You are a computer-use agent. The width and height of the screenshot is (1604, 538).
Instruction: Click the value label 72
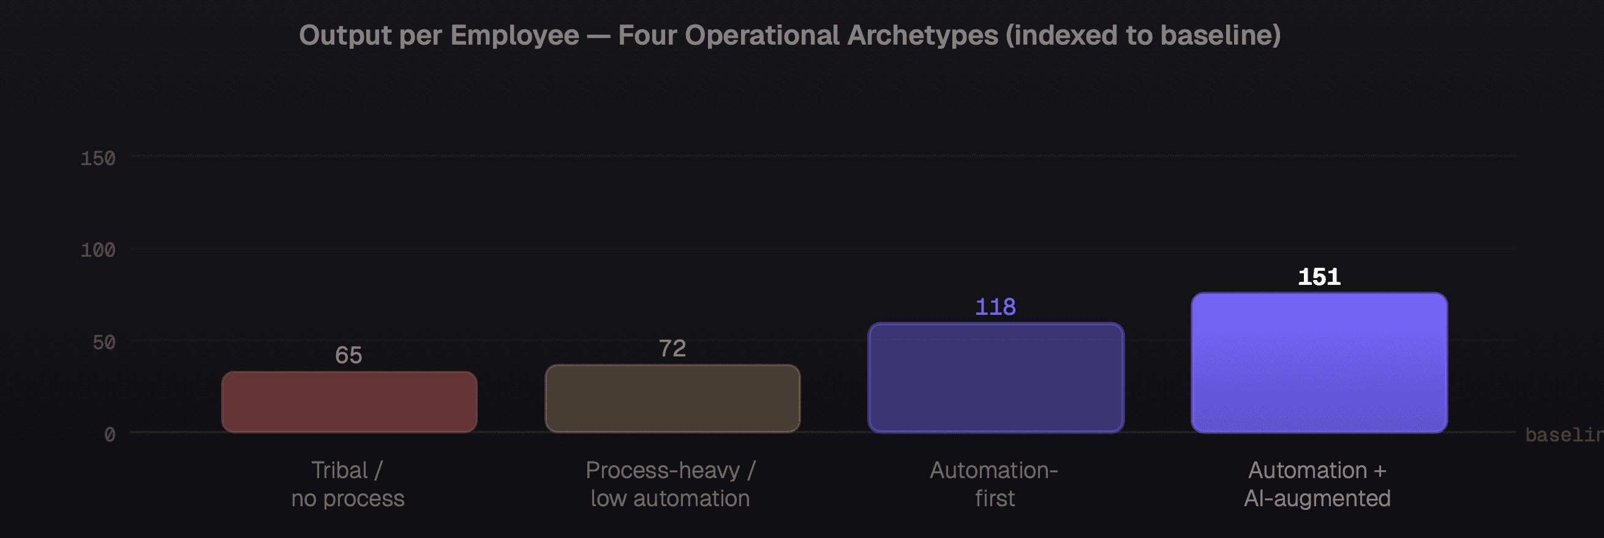(x=672, y=348)
